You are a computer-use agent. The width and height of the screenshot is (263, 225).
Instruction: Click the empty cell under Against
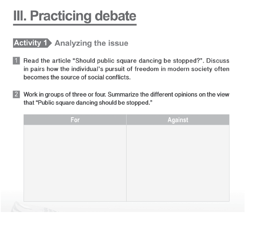[178, 163]
